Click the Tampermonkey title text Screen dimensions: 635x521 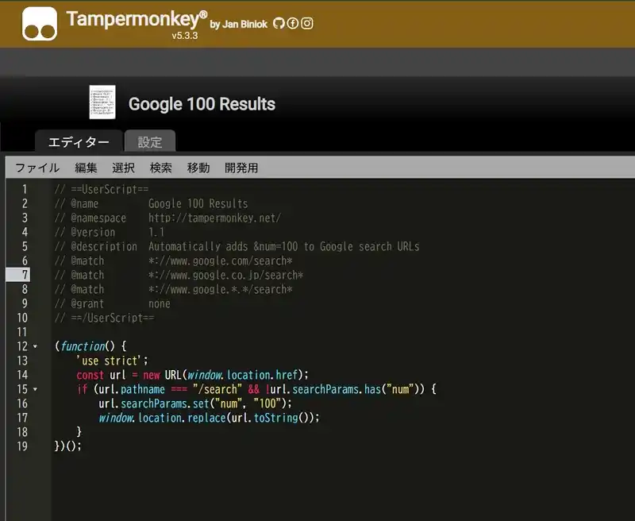tap(137, 19)
